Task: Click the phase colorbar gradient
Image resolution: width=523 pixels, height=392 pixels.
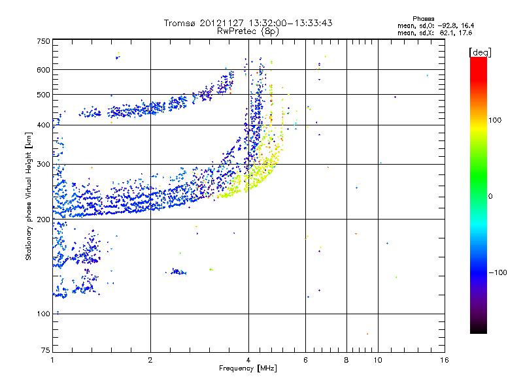Action: tap(479, 195)
